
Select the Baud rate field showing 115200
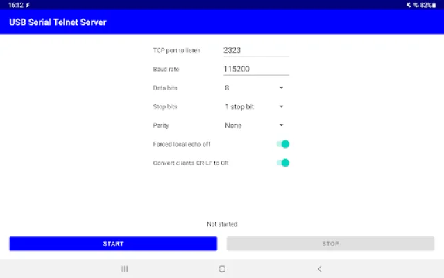point(255,69)
